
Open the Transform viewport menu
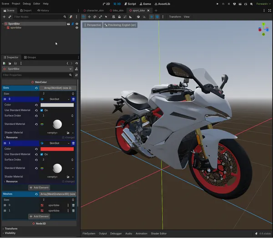click(x=175, y=17)
